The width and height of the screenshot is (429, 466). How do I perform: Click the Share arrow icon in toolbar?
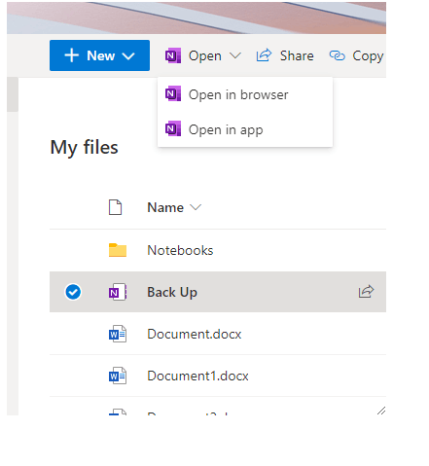click(x=264, y=55)
